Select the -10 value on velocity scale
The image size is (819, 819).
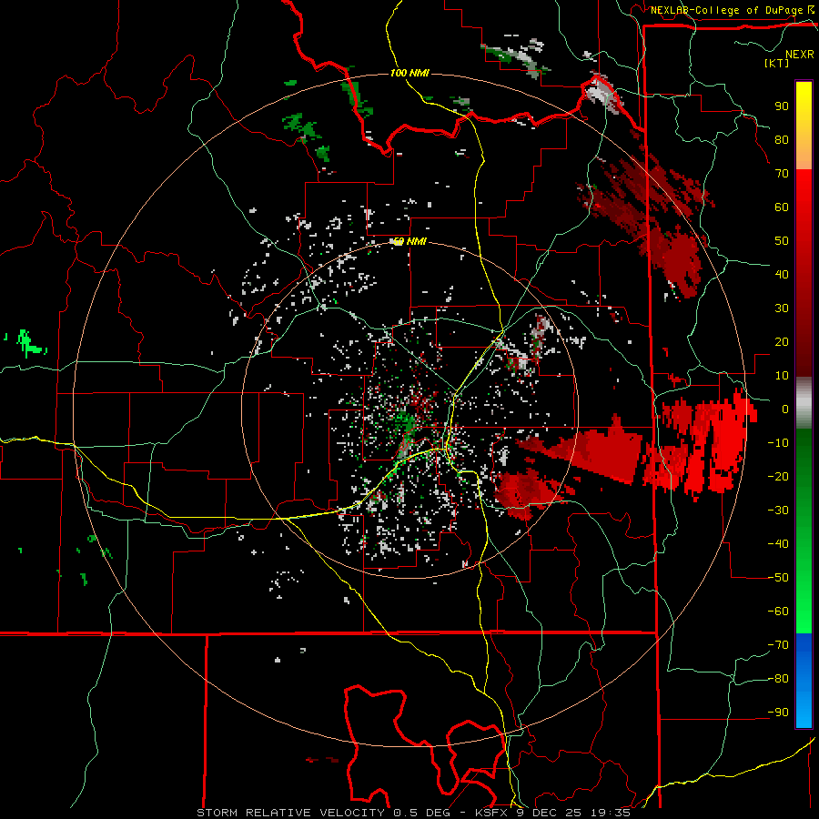click(778, 443)
